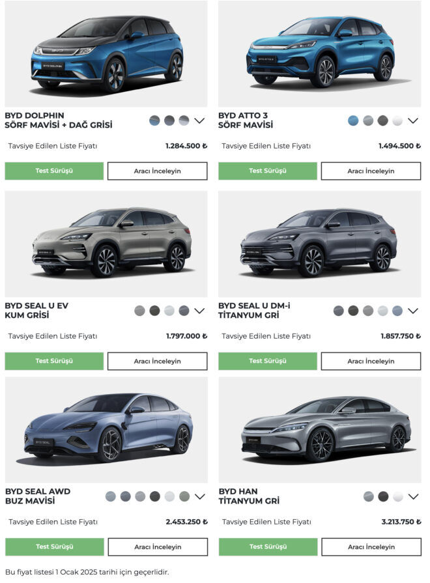The width and height of the screenshot is (430, 583).
Task: Click Aracı İnceleyin for BYD ATTO 3
Action: pyautogui.click(x=371, y=171)
